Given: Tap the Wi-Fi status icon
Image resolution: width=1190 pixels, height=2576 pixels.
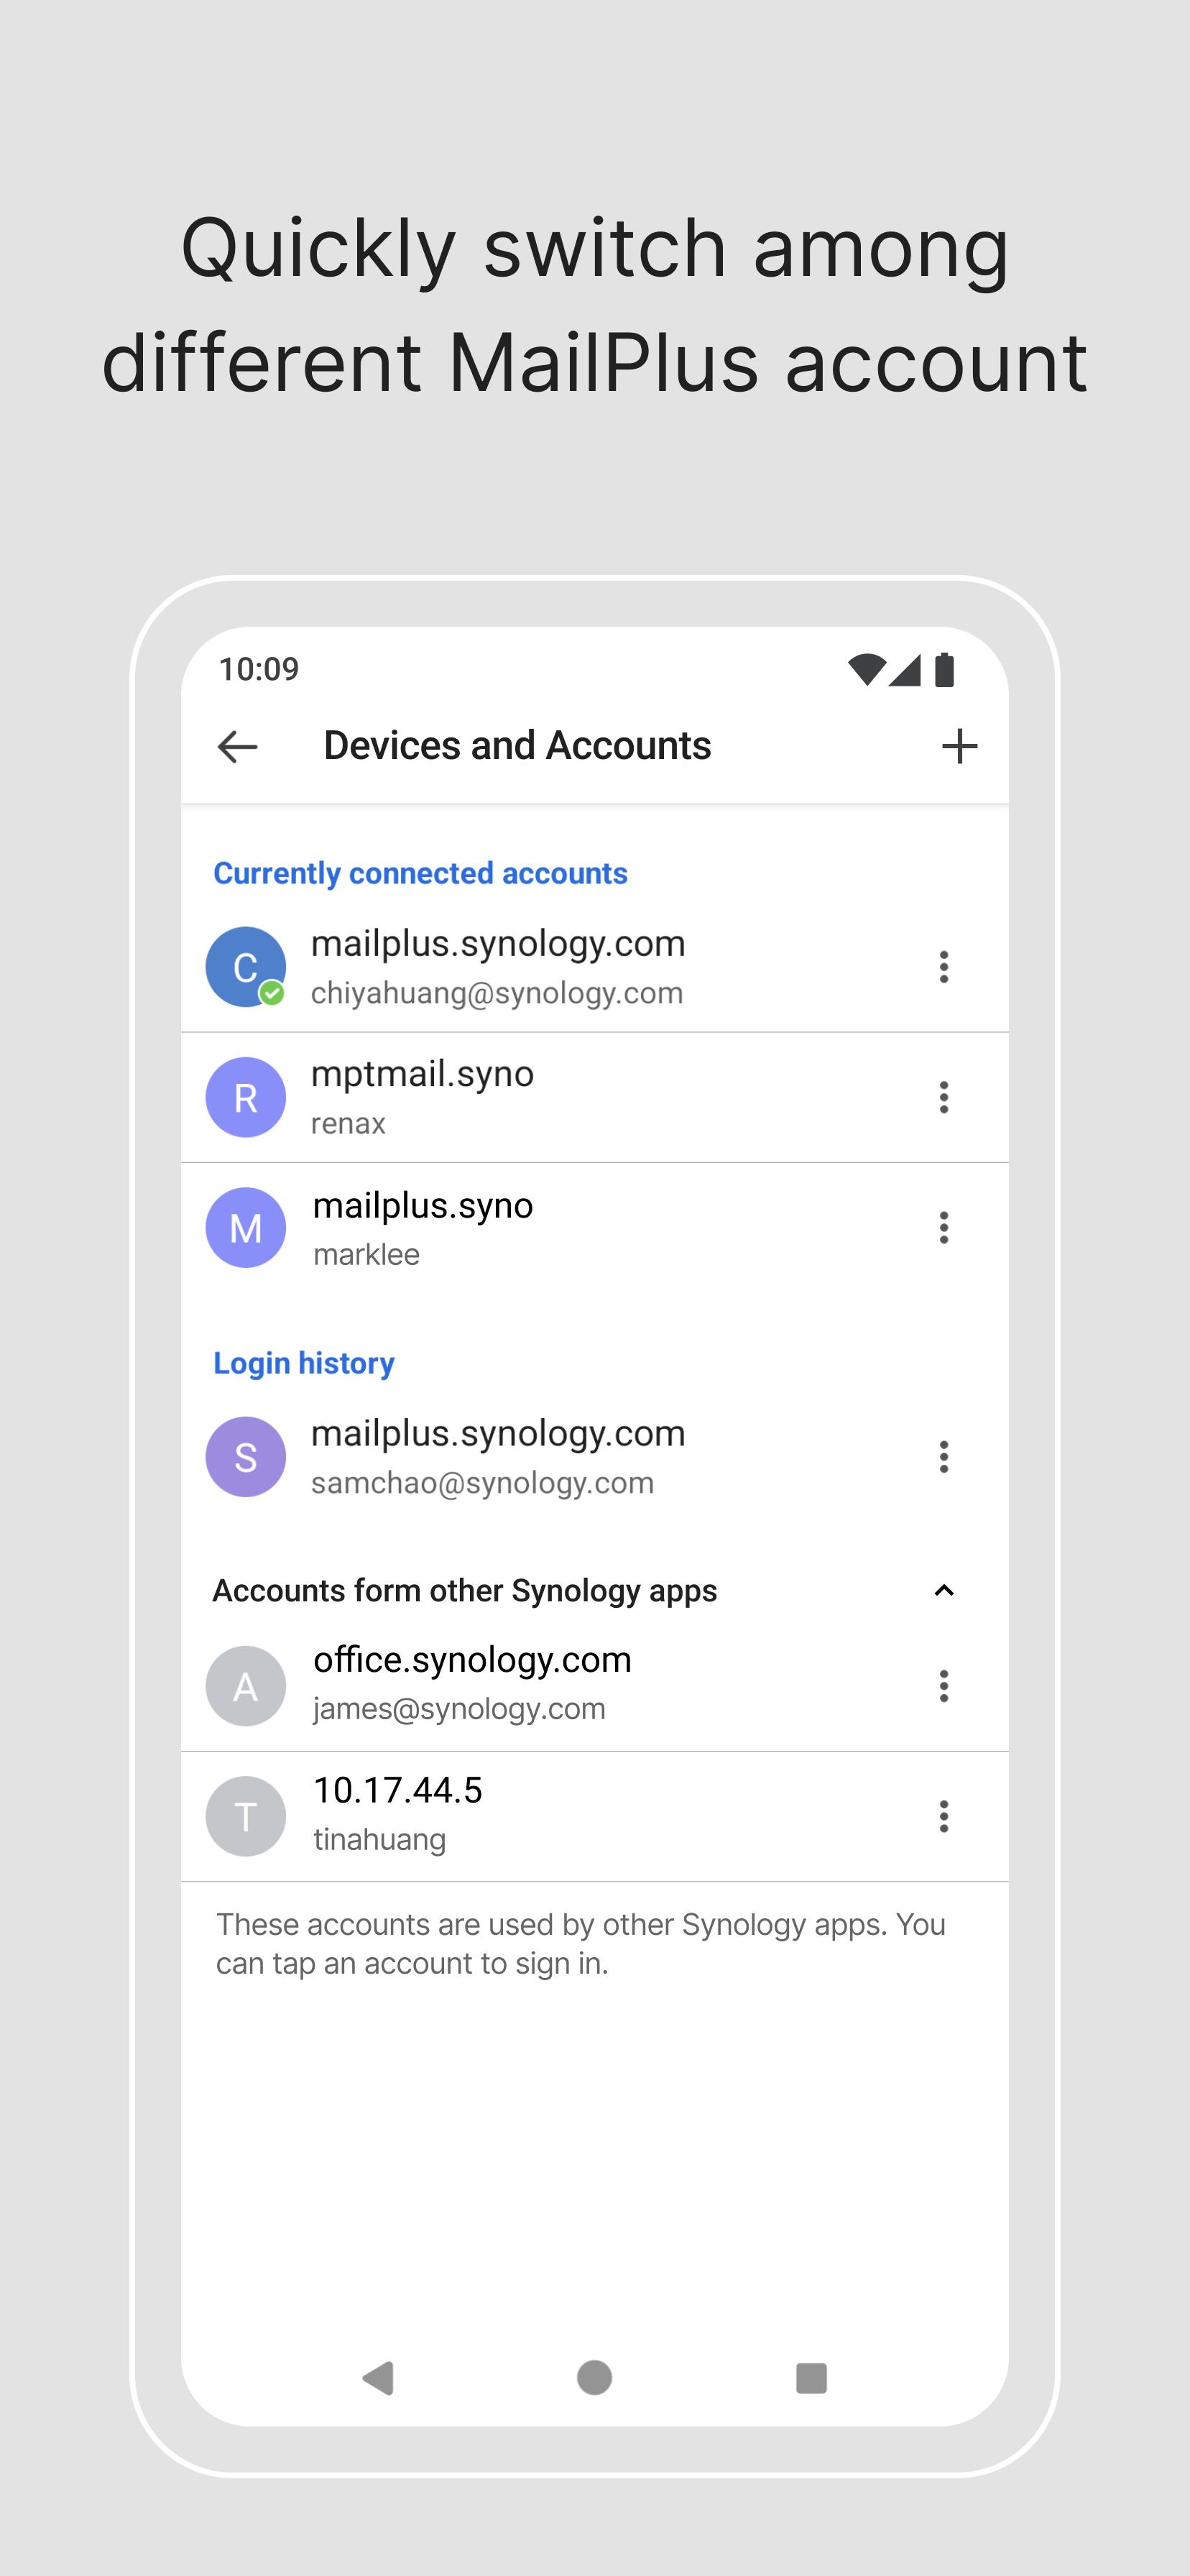Looking at the screenshot, I should pos(866,670).
